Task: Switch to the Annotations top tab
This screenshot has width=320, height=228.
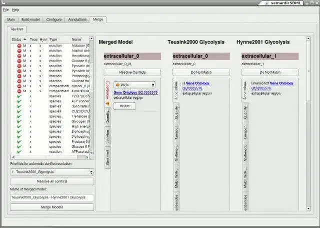Action: coord(77,20)
